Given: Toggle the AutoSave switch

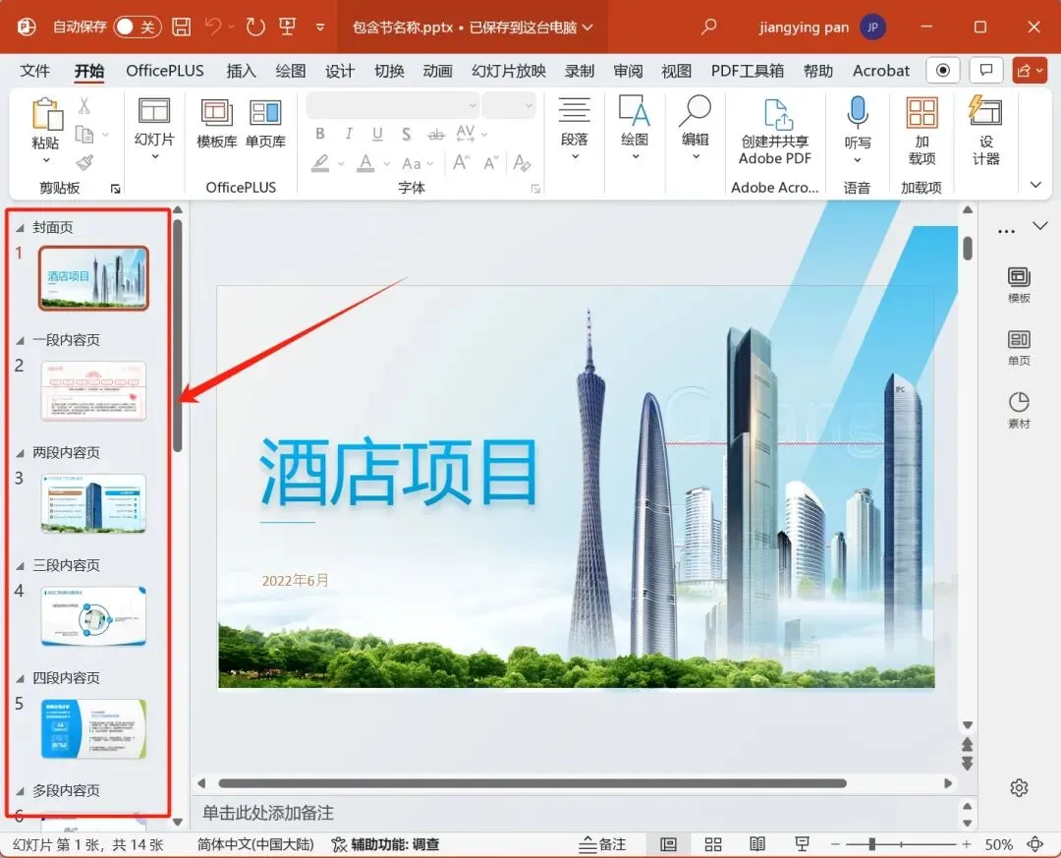Looking at the screenshot, I should pos(138,28).
